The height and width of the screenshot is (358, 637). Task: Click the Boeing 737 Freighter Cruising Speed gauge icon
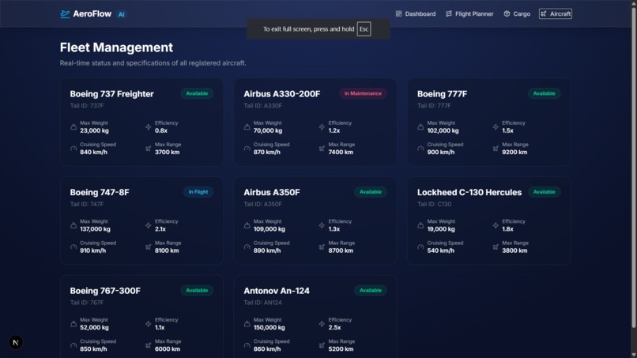pyautogui.click(x=73, y=149)
